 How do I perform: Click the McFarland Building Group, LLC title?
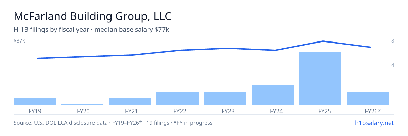[x=92, y=16]
